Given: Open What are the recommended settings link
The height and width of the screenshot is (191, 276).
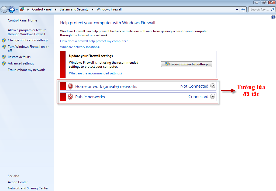Looking at the screenshot, I should pos(95,73).
